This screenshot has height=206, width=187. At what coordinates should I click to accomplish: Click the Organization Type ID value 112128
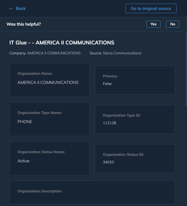pos(110,123)
